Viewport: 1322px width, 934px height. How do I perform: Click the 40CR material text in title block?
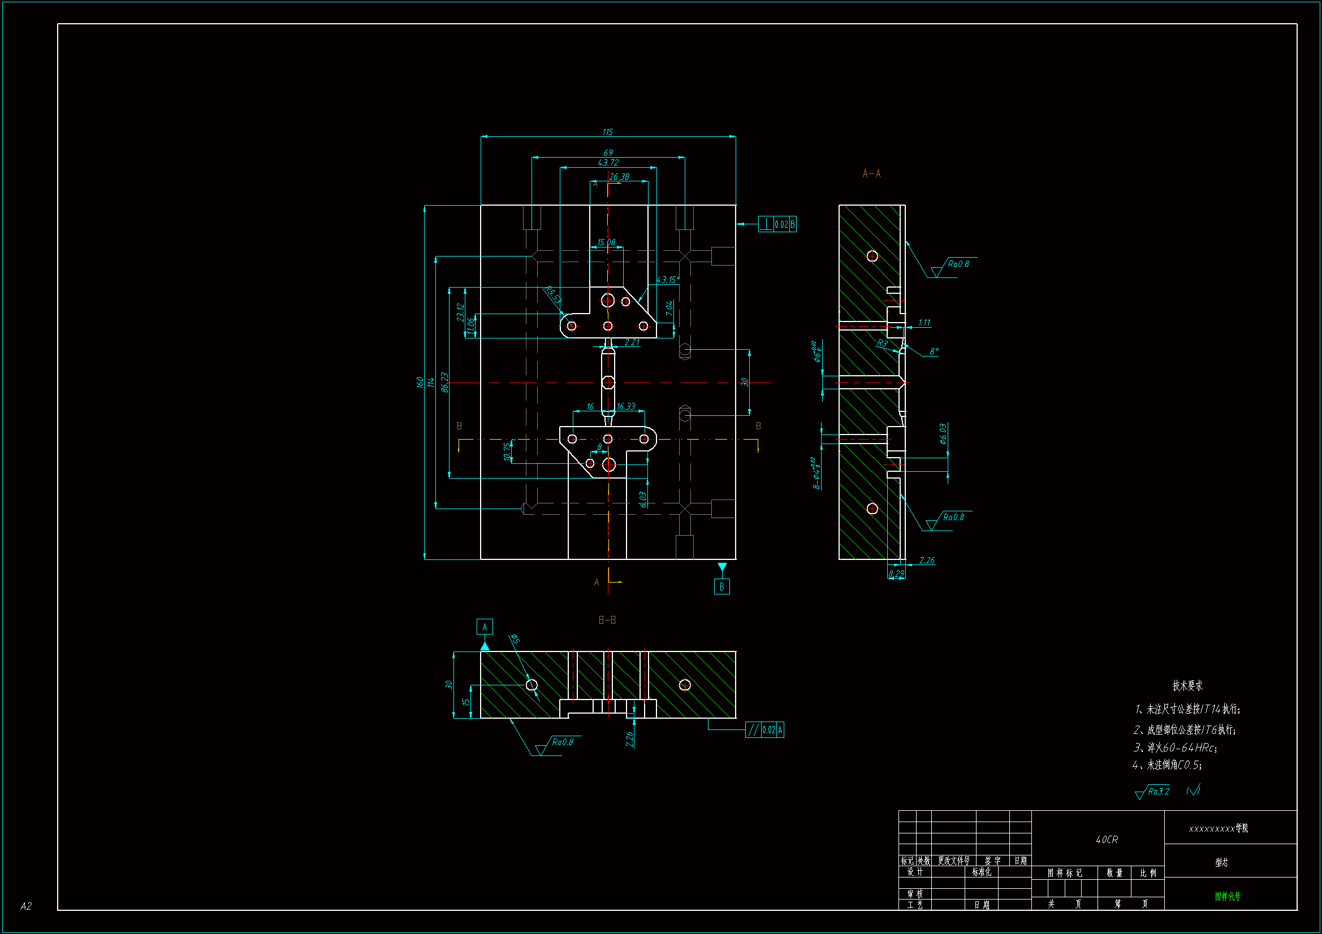(1107, 840)
